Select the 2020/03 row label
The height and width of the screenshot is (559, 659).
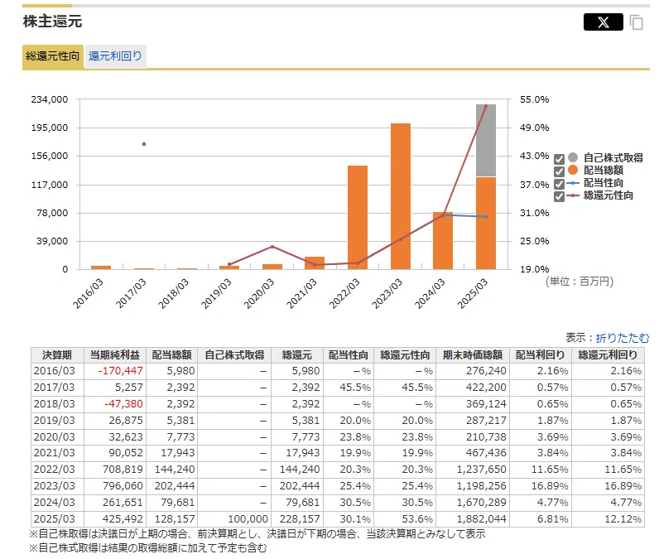(x=55, y=437)
